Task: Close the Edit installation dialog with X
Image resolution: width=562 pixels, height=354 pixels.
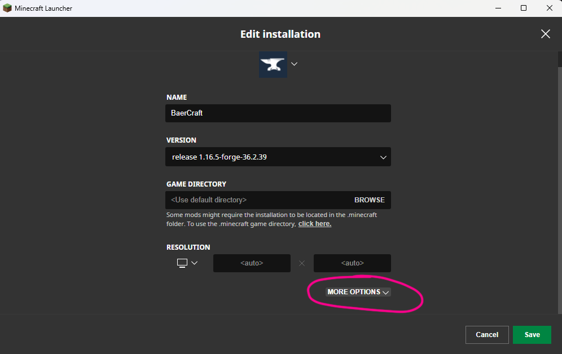Action: [x=545, y=34]
